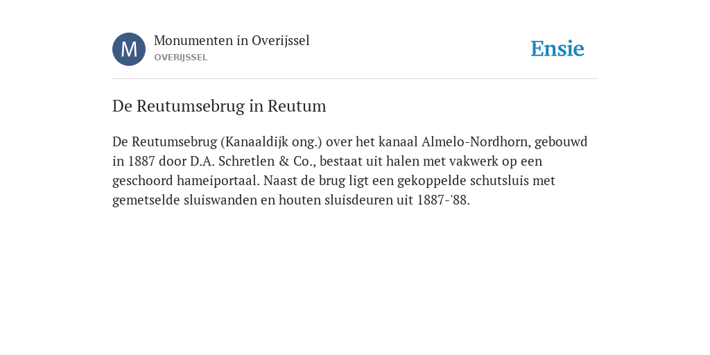This screenshot has height=355, width=710.
Task: Click the word gemetselde starting the last line
Action: [x=146, y=200]
